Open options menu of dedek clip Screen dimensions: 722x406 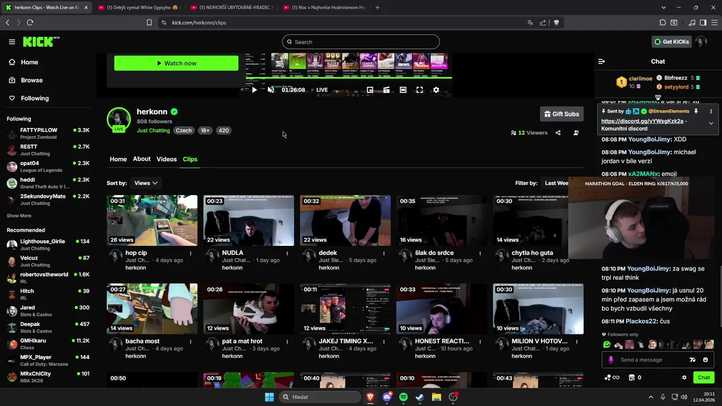click(384, 253)
